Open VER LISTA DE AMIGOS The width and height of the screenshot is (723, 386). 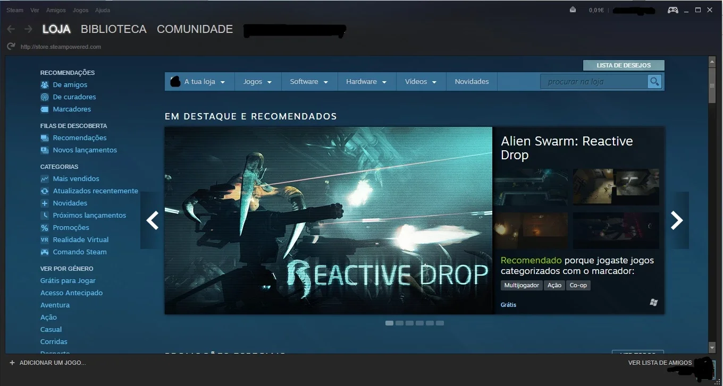tap(660, 363)
